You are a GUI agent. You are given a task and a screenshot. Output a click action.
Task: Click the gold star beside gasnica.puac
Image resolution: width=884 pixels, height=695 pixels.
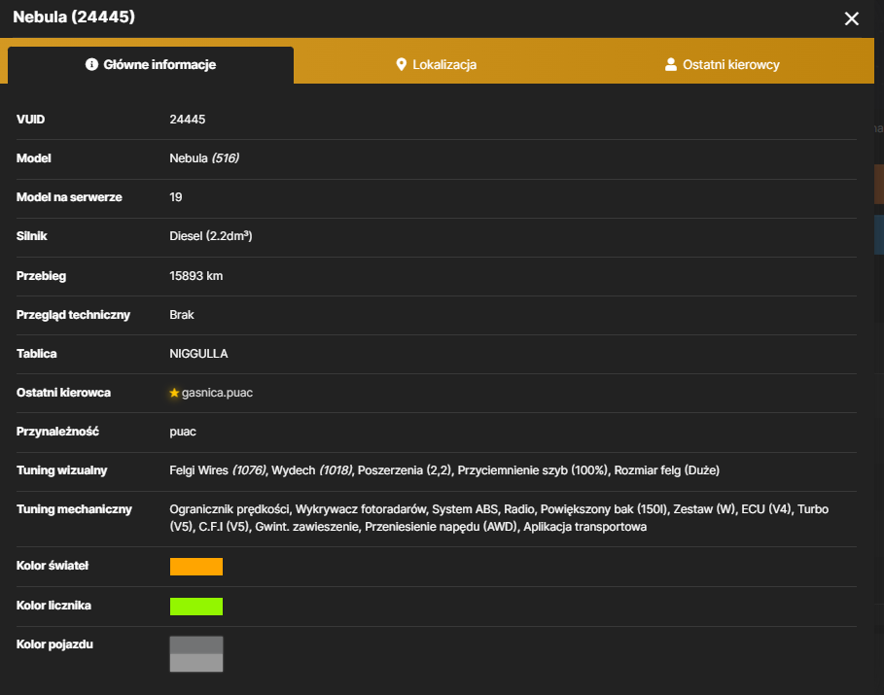174,393
